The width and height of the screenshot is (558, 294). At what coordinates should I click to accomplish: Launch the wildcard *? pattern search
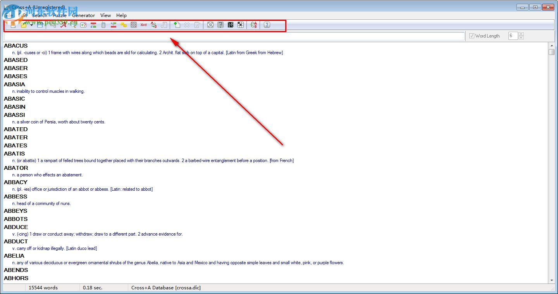(x=83, y=25)
